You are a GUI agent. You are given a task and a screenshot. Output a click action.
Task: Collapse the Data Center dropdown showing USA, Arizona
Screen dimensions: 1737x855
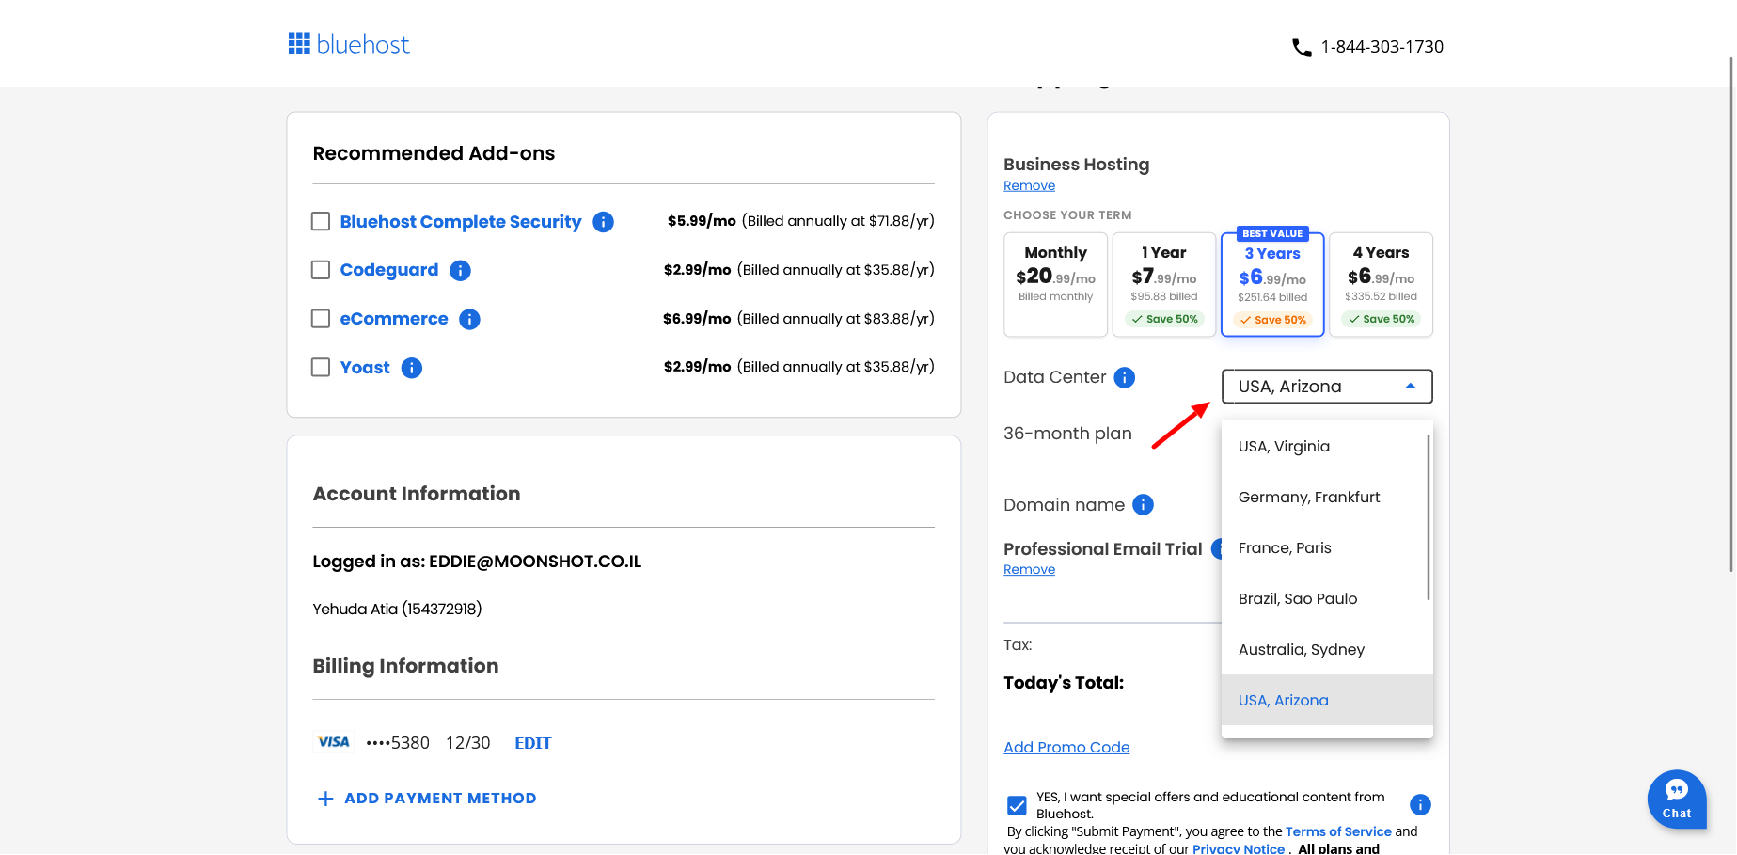pos(1327,387)
